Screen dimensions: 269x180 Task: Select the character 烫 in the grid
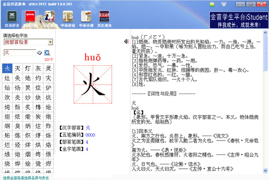(38, 164)
